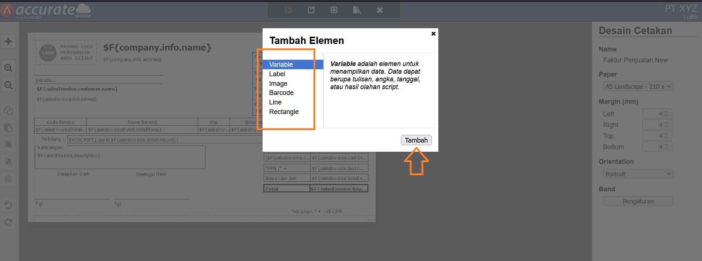Click the export share icon in top toolbar
Viewport: 702px width, 261px height.
tap(311, 10)
